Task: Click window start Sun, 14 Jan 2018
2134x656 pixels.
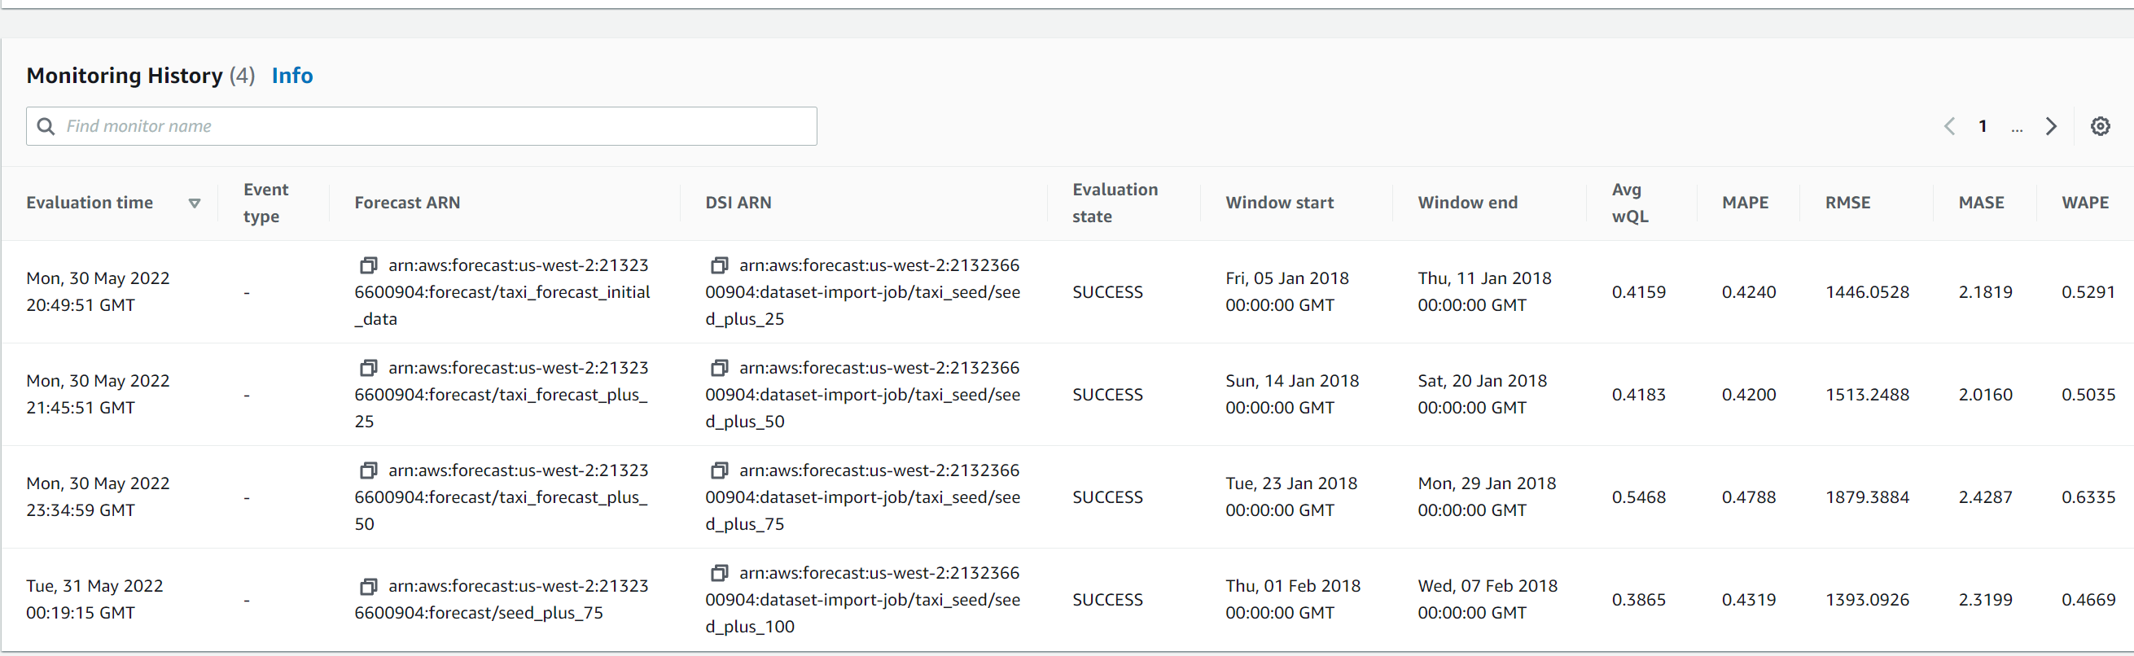Action: (x=1292, y=394)
